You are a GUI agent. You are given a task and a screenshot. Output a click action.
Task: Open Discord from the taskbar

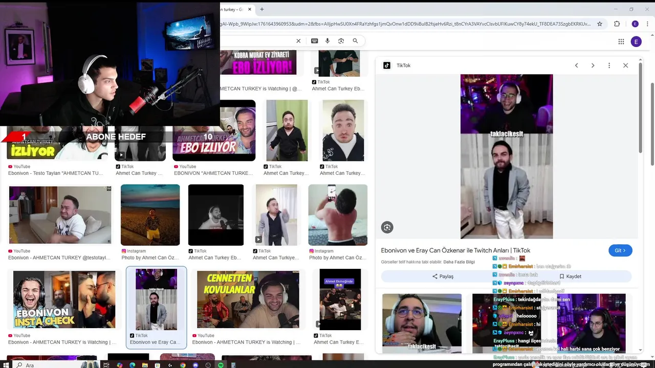click(195, 365)
